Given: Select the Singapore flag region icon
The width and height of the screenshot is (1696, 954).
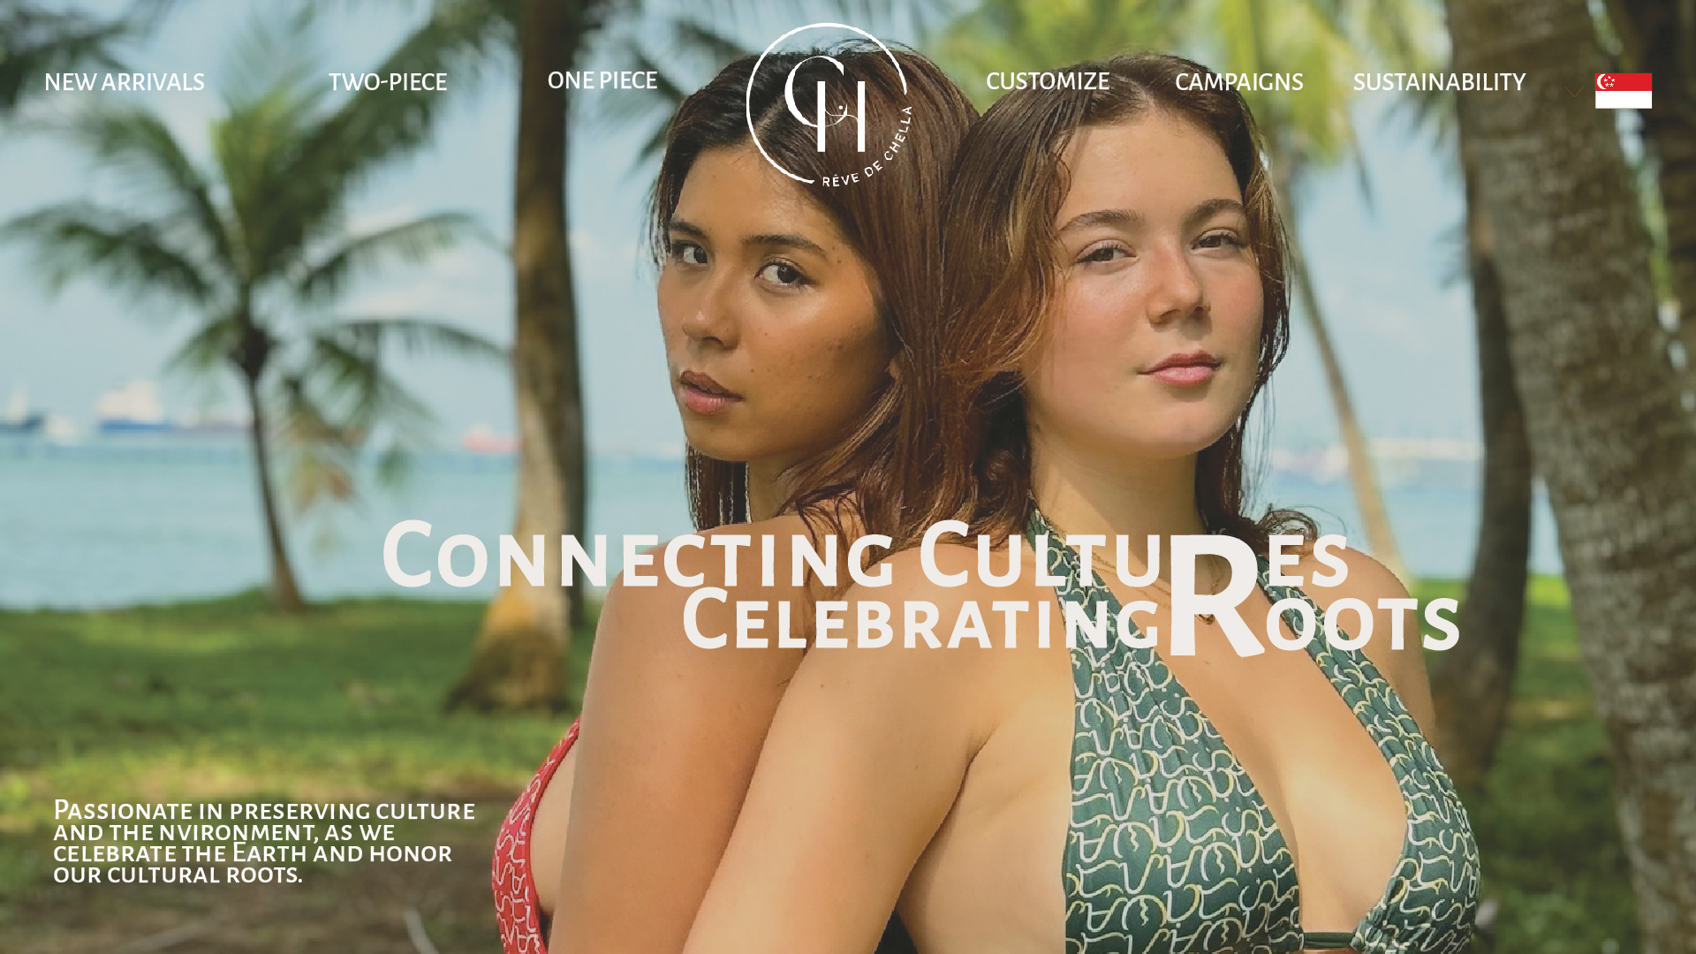Looking at the screenshot, I should pyautogui.click(x=1623, y=91).
